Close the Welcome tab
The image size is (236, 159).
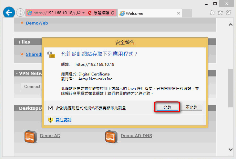click(179, 13)
